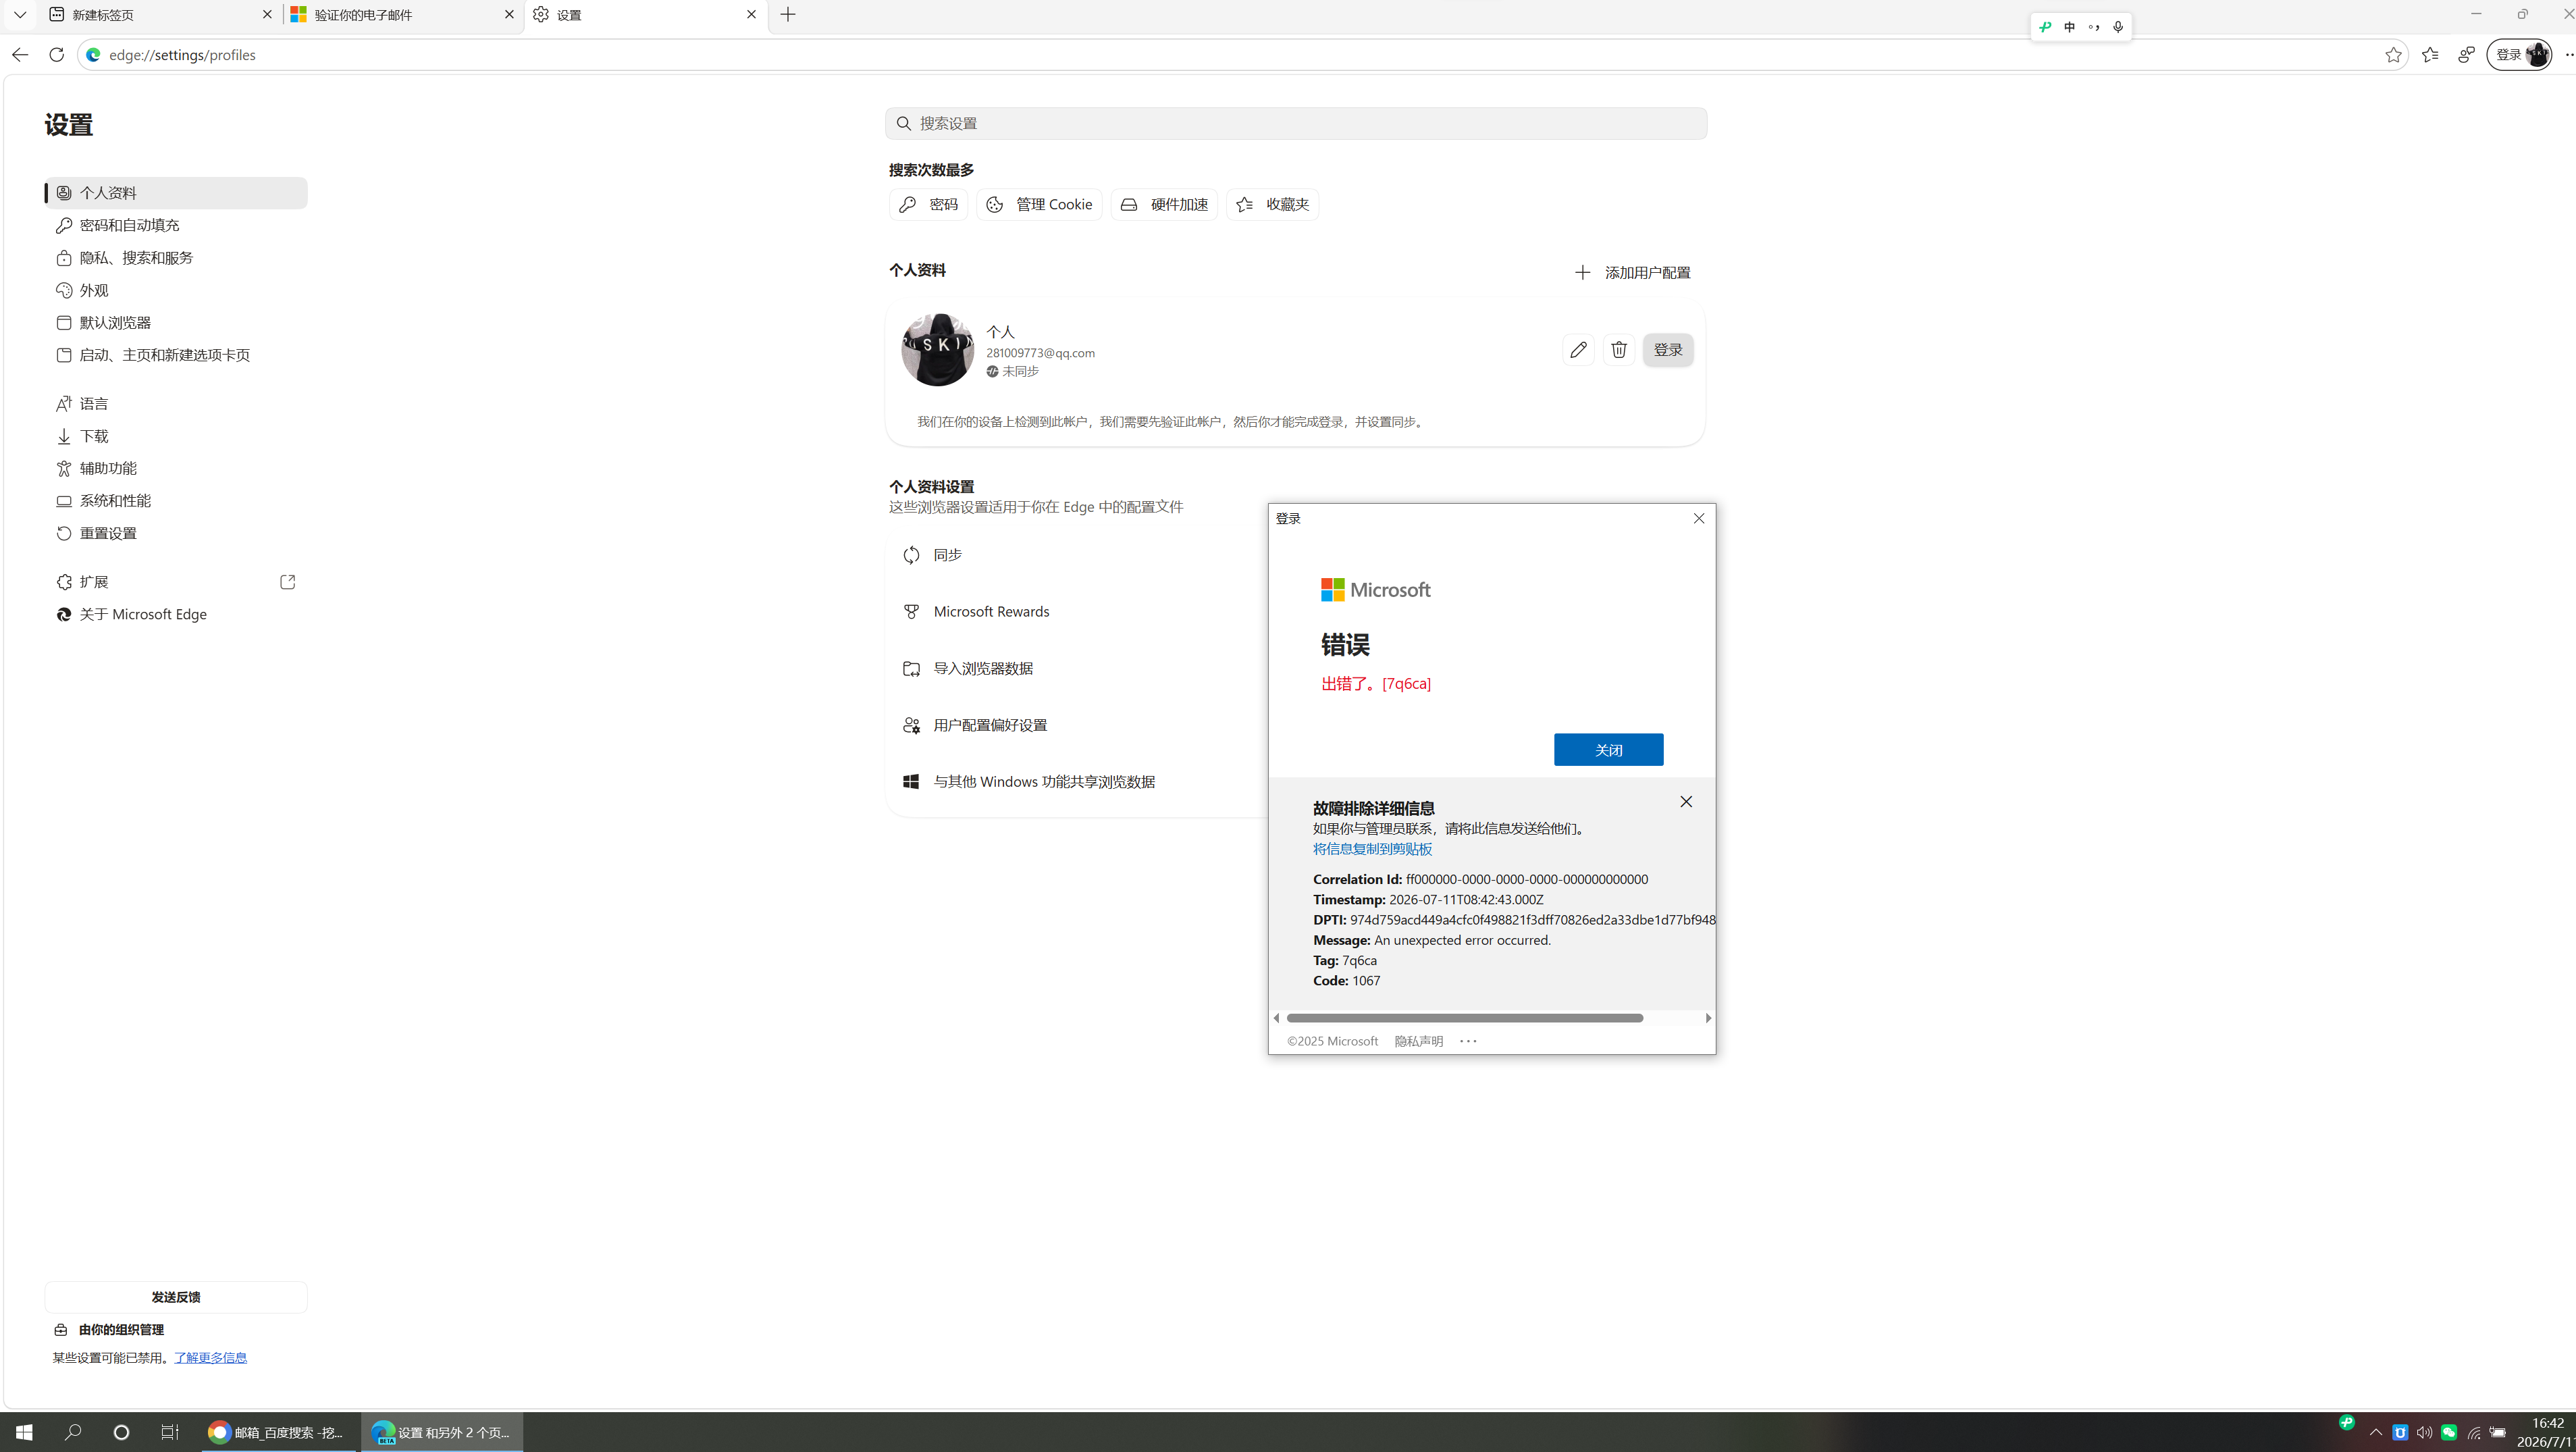The image size is (2576, 1452).
Task: Open Chrome 邮箱_百度搜索 taskbar window
Action: point(278,1432)
